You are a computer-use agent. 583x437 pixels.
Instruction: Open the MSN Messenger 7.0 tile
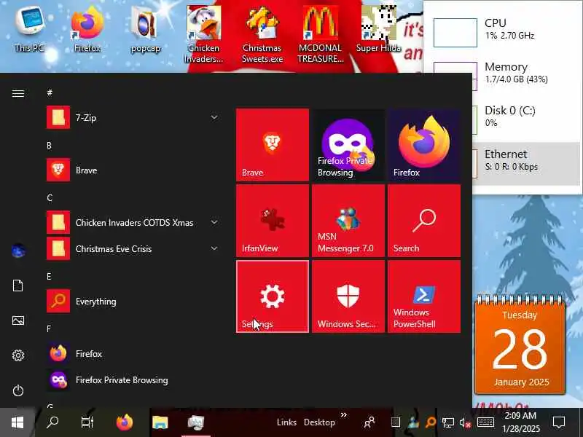[348, 221]
